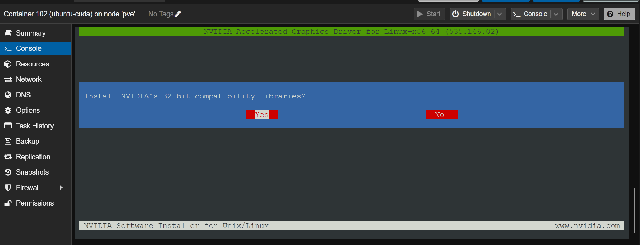Go to Network settings

[x=36, y=79]
